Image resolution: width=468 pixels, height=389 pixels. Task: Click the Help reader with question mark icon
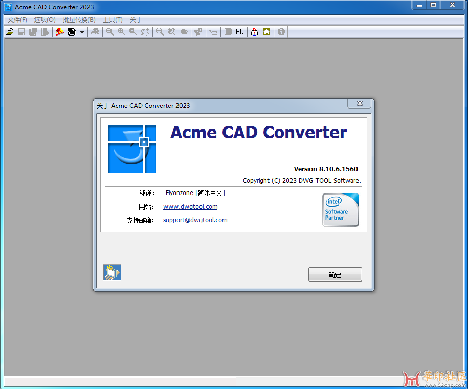[x=254, y=32]
